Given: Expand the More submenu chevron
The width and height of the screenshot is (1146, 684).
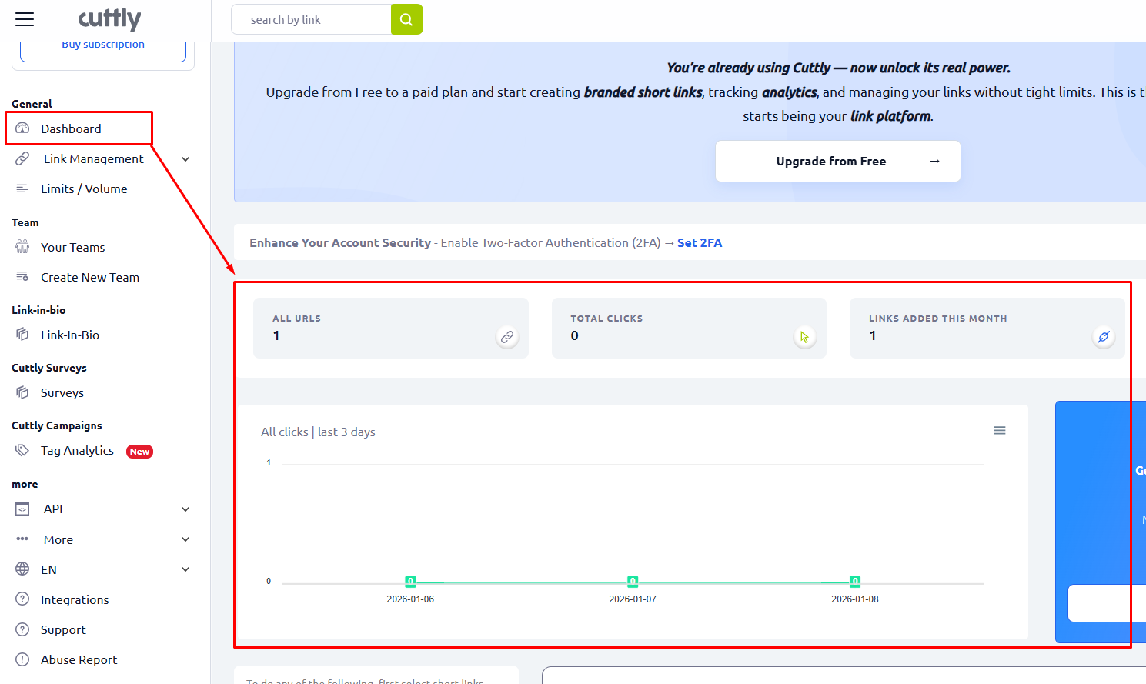Looking at the screenshot, I should [x=185, y=539].
